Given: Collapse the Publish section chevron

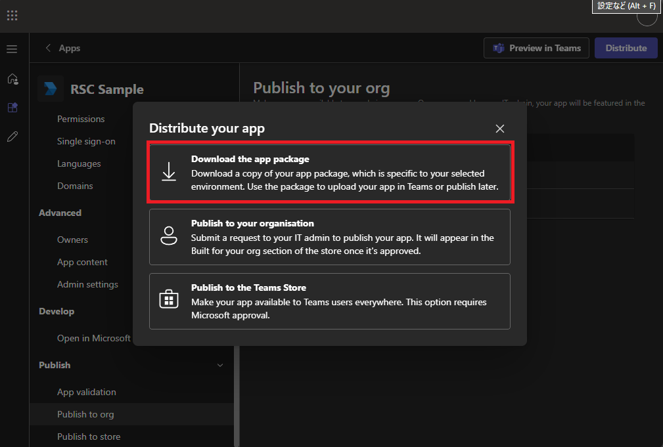Looking at the screenshot, I should (220, 365).
